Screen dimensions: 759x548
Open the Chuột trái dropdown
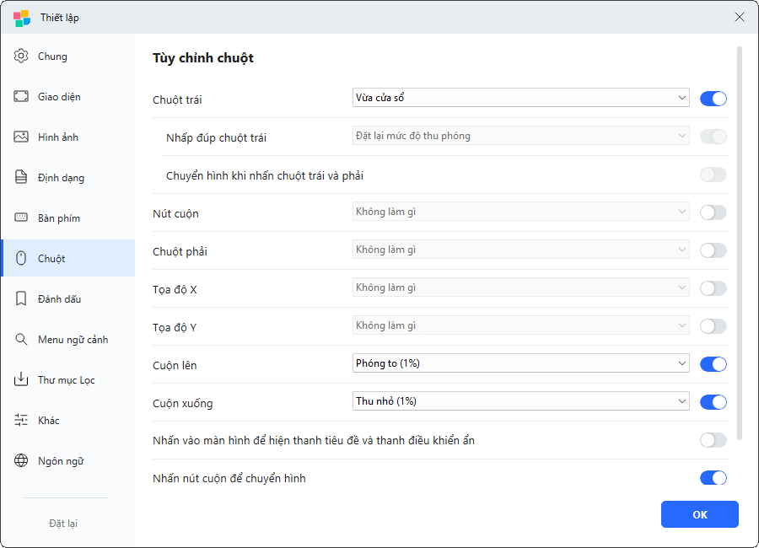pos(520,98)
